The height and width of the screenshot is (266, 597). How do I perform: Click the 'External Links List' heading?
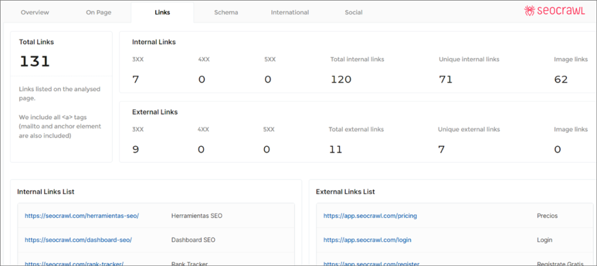345,191
